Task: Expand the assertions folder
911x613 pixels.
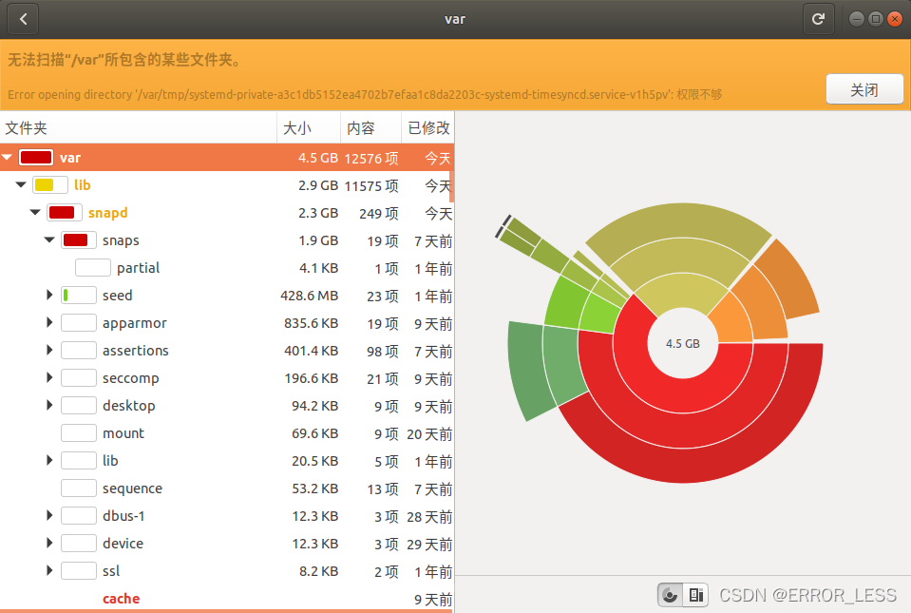Action: click(x=49, y=350)
